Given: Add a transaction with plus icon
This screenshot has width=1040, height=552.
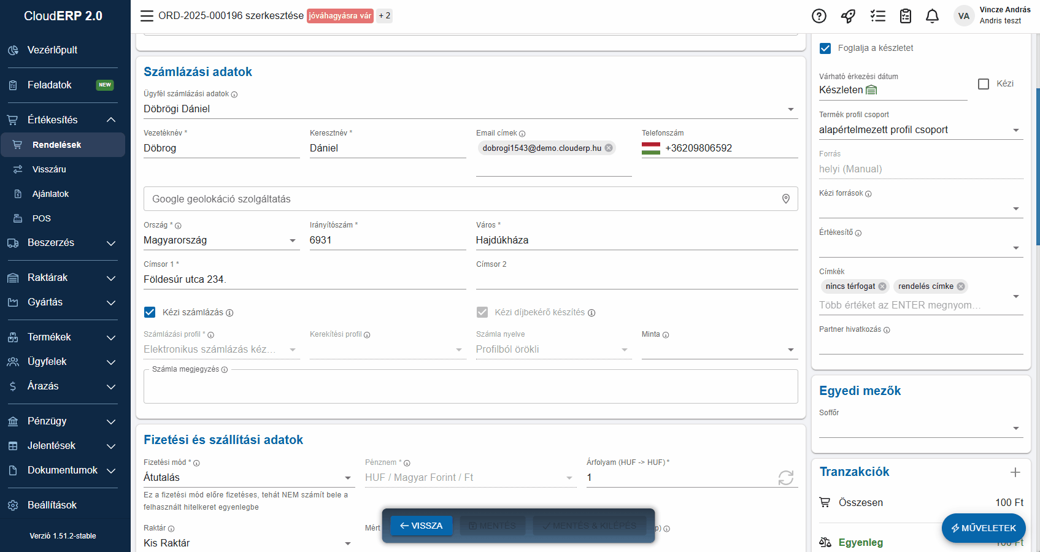Looking at the screenshot, I should pos(1015,472).
